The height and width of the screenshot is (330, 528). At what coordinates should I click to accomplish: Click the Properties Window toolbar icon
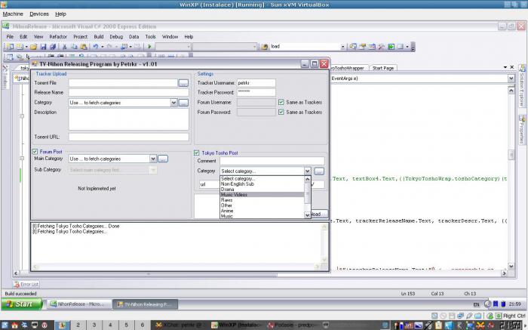coord(362,47)
